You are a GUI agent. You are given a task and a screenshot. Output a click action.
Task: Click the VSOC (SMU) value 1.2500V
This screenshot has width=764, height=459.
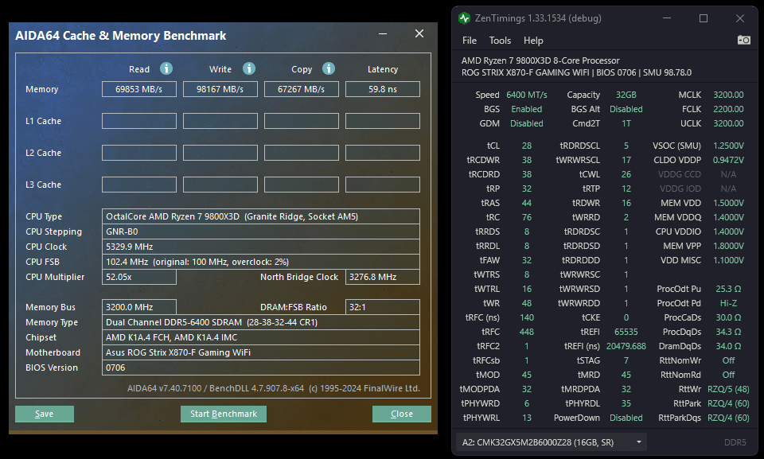click(728, 146)
